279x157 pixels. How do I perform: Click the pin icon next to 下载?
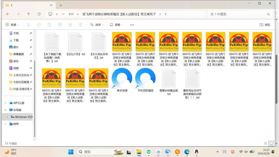31,40
